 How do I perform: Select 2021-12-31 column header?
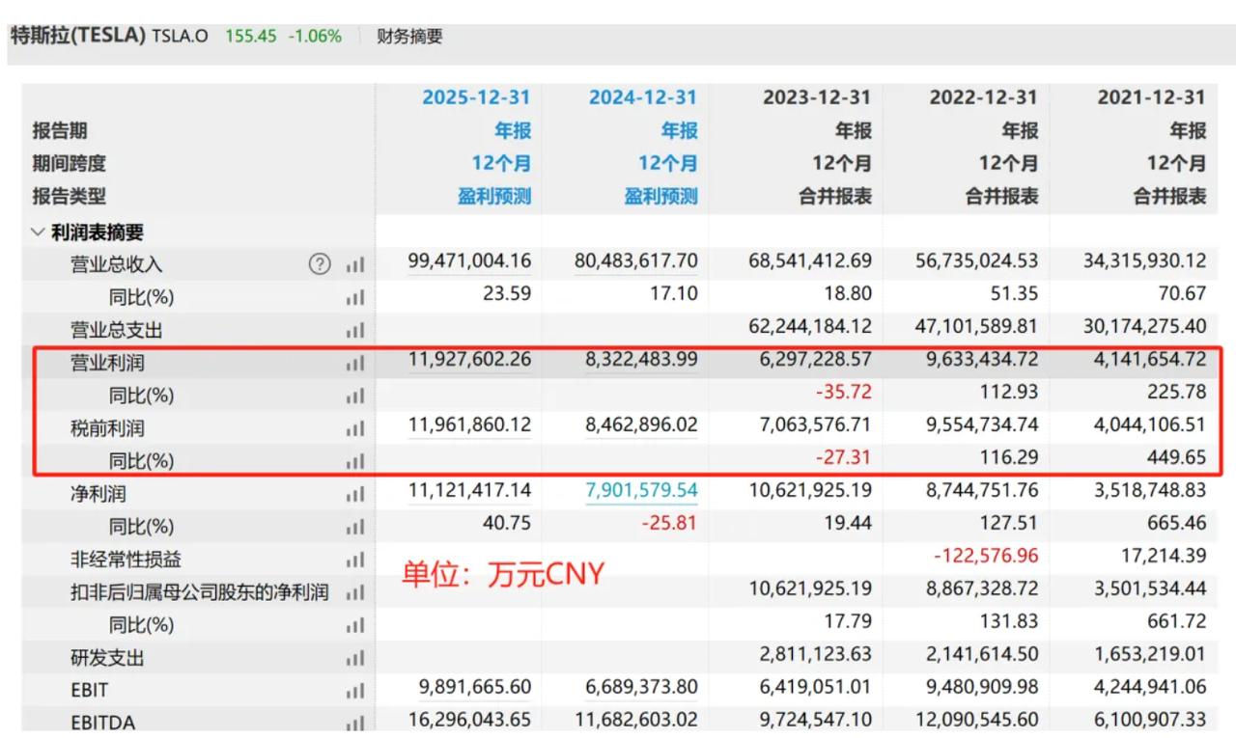pos(1151,97)
